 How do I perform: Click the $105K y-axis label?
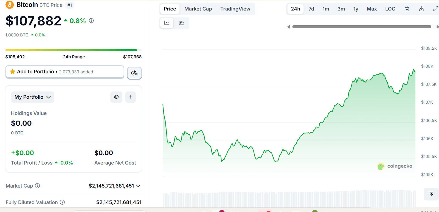click(427, 174)
